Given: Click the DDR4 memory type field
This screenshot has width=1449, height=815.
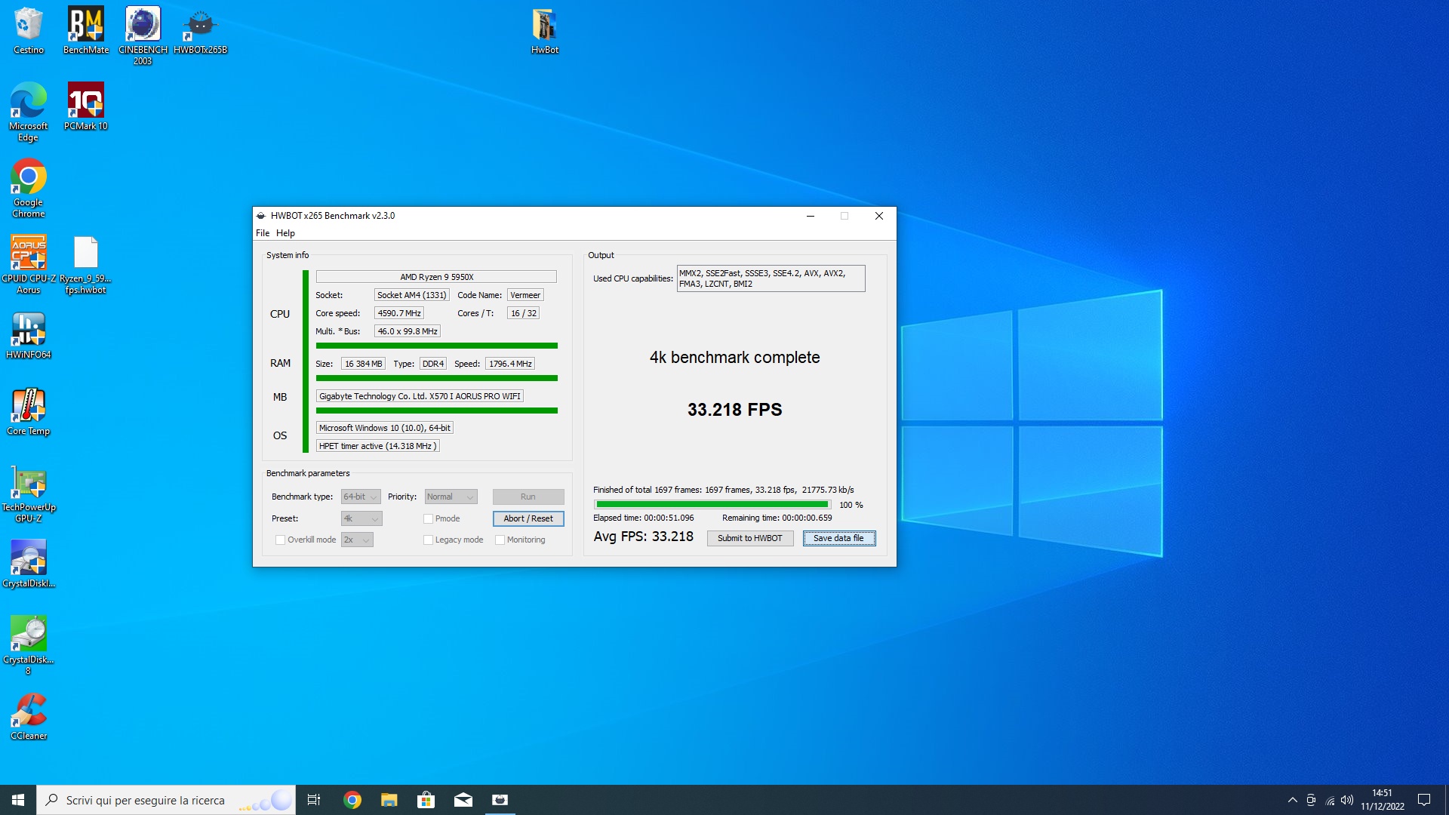Looking at the screenshot, I should pos(433,364).
